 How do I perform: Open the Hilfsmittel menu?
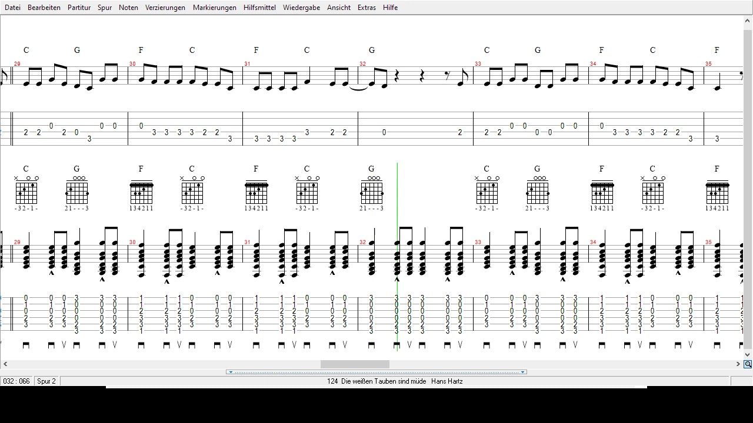point(259,8)
